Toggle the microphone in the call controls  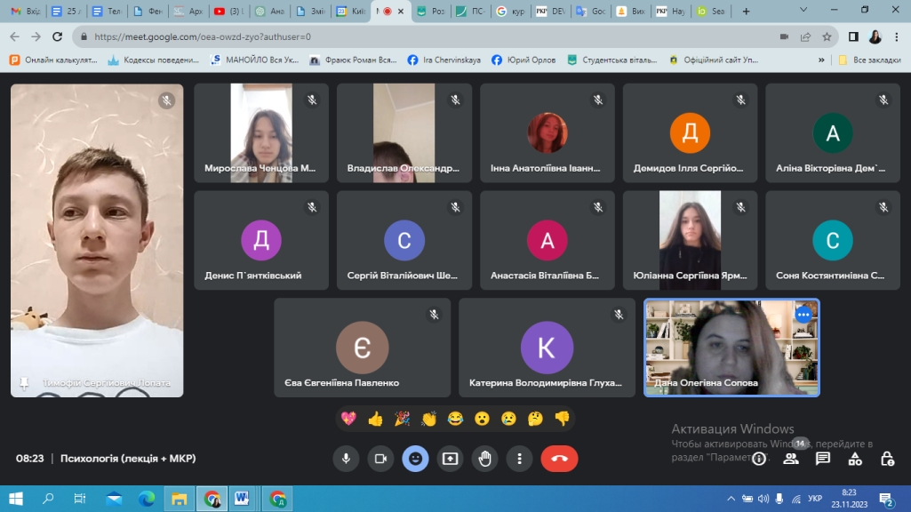tap(346, 459)
